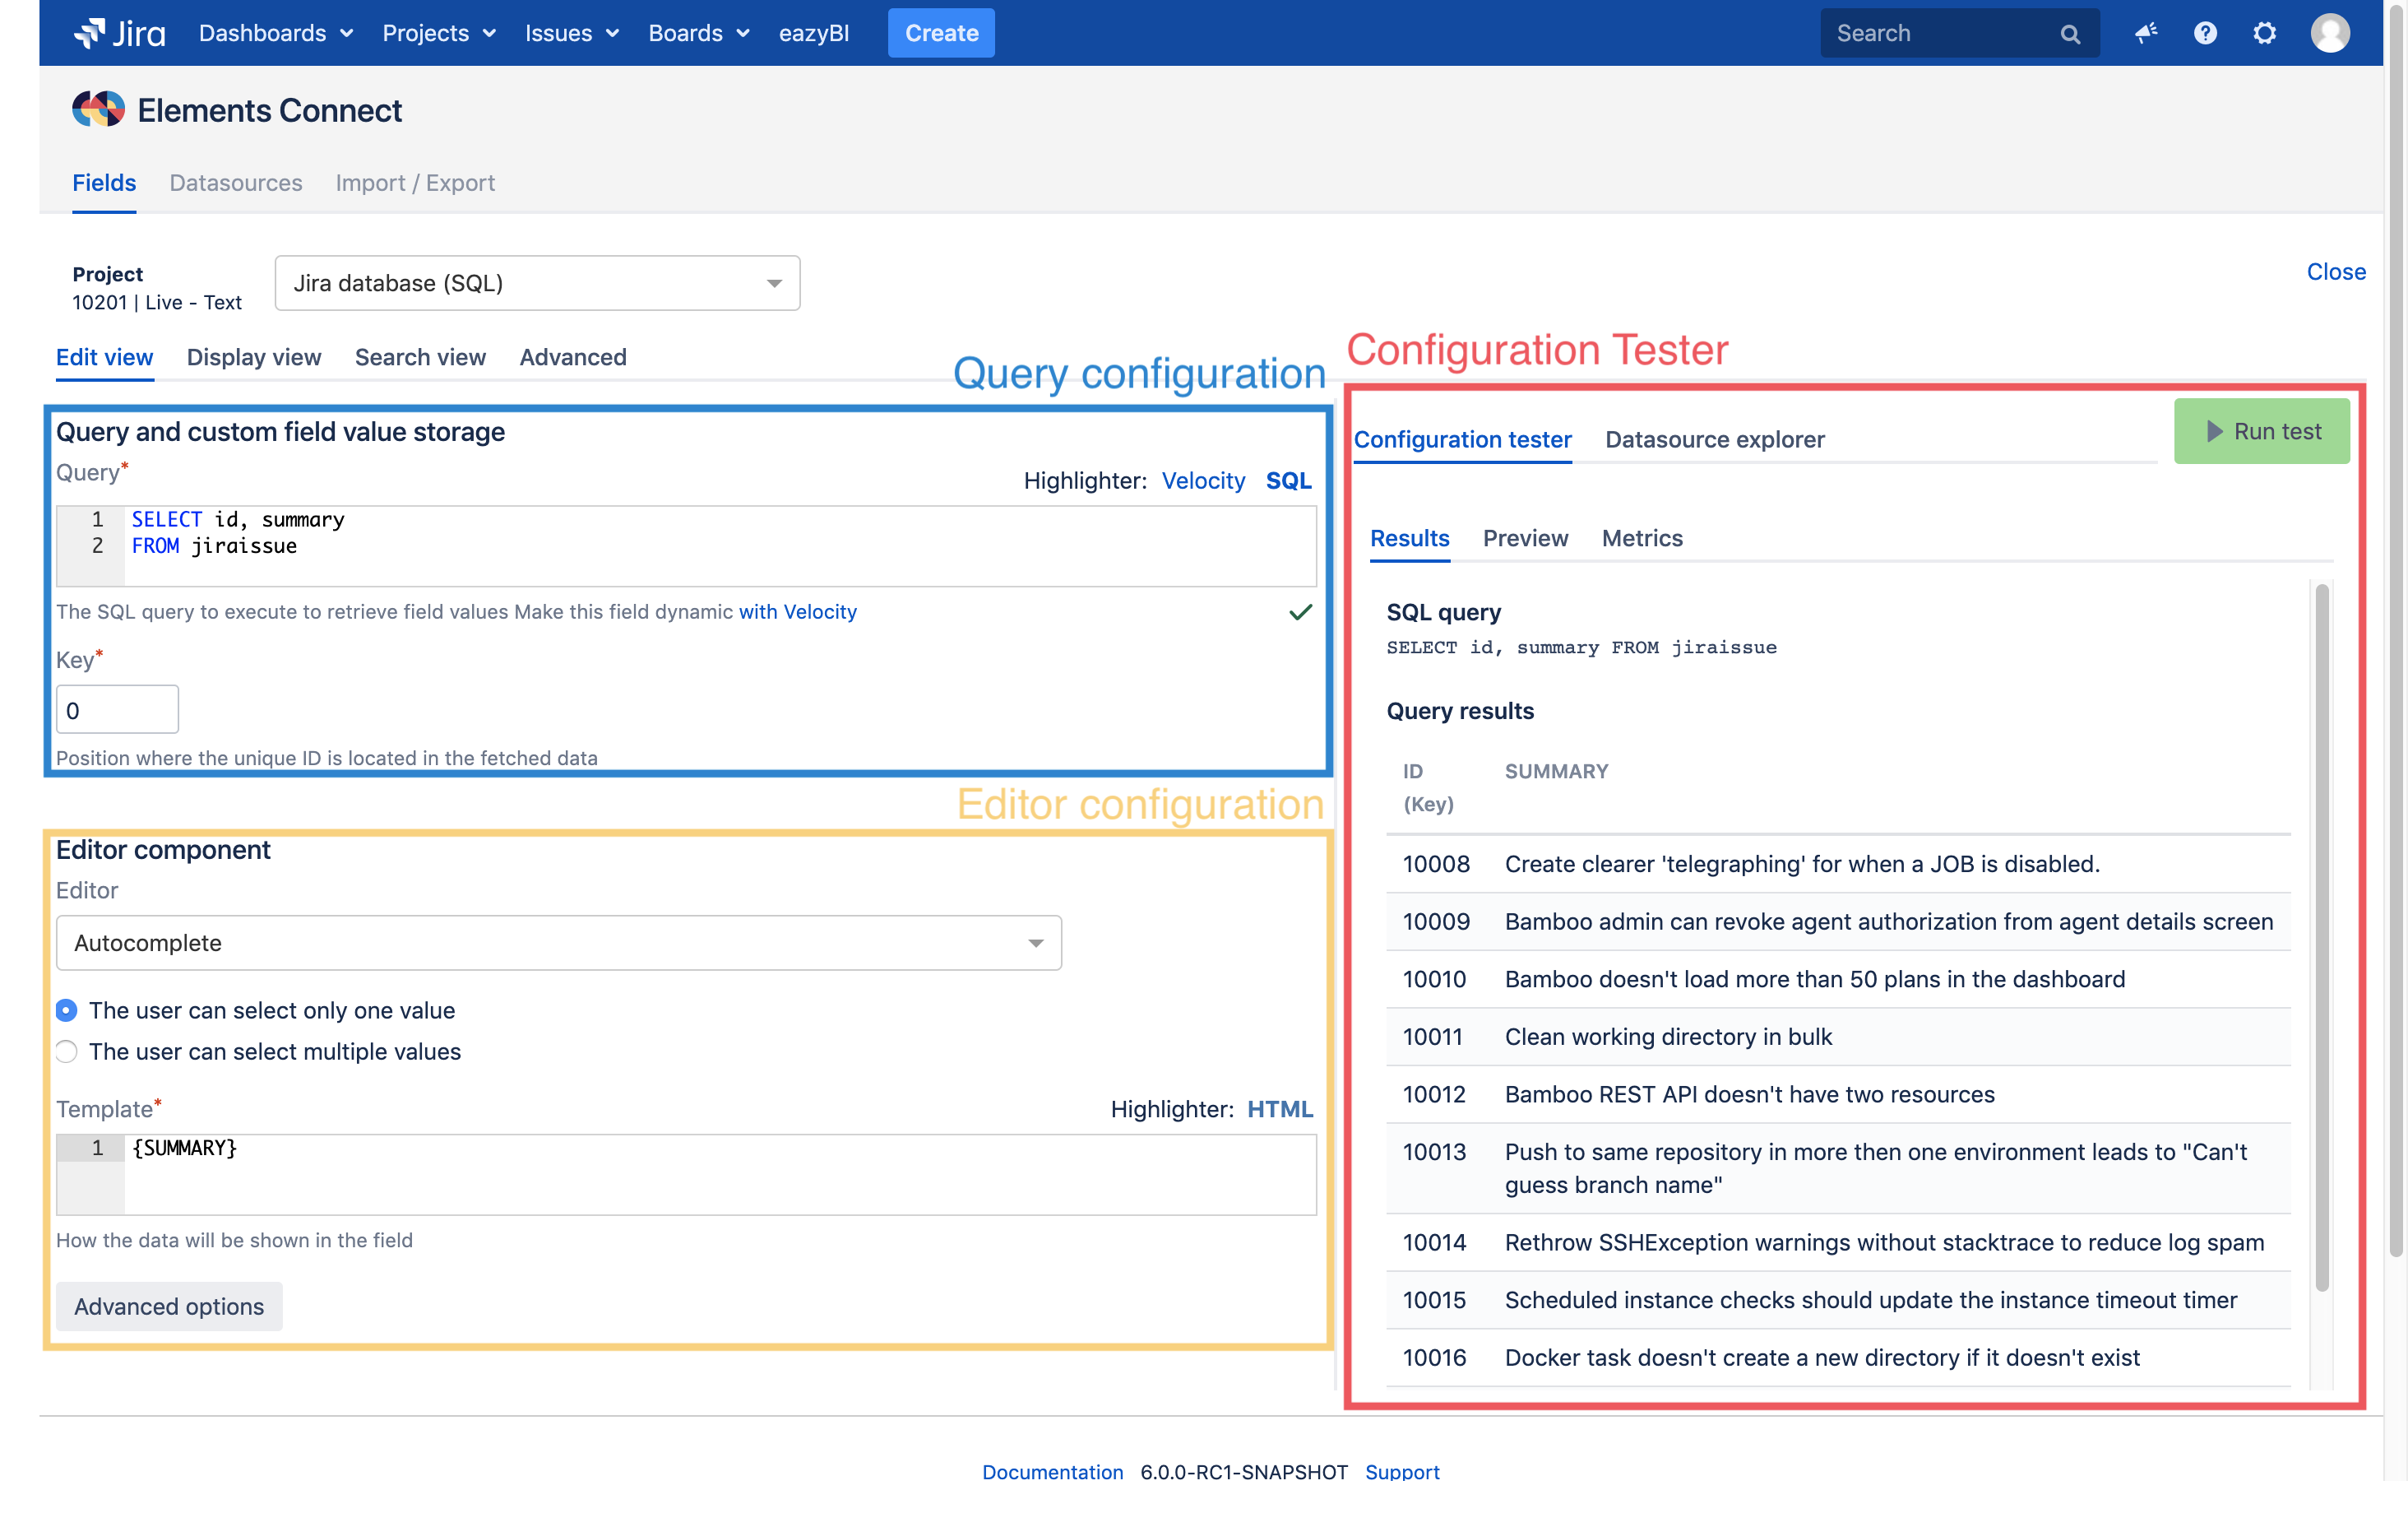Switch to the Datasource explorer tab

(1714, 439)
